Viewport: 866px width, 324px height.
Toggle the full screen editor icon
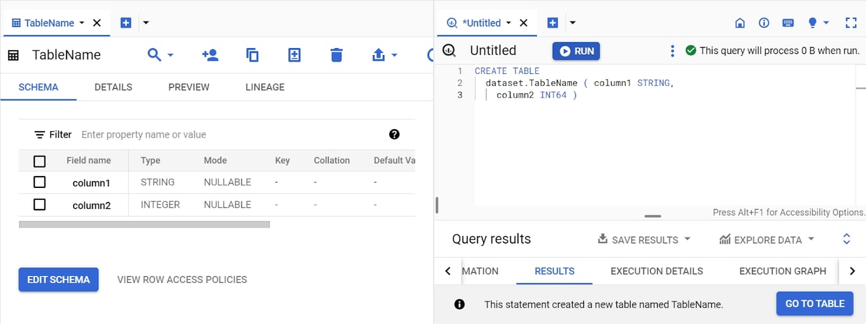click(x=851, y=23)
